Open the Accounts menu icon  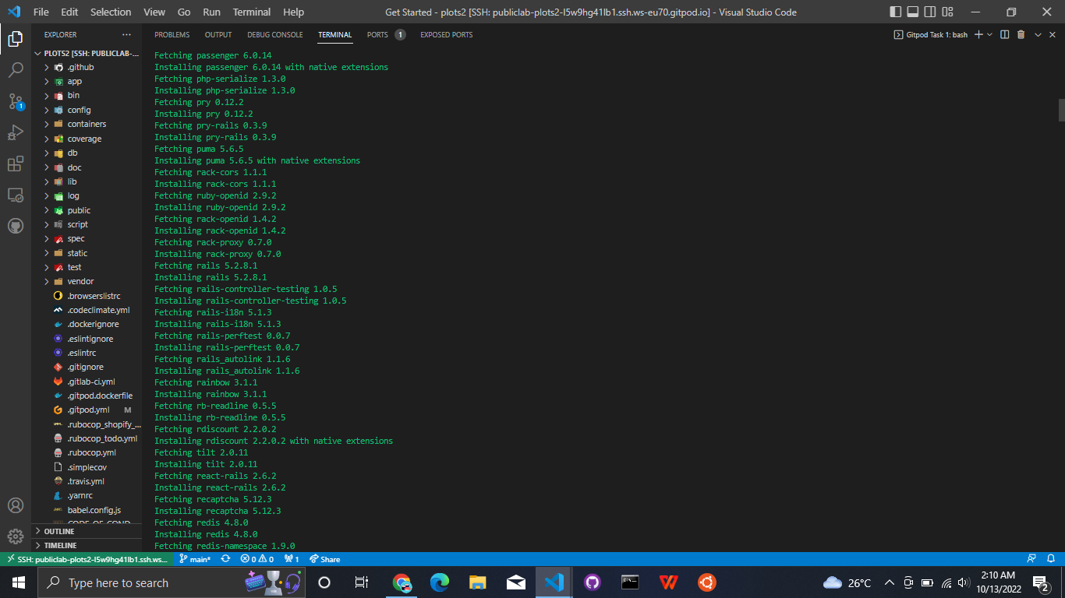[16, 505]
